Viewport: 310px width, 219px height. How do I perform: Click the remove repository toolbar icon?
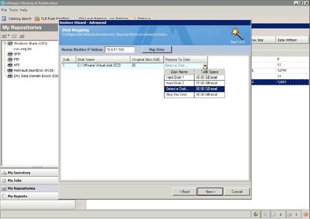pos(22,36)
